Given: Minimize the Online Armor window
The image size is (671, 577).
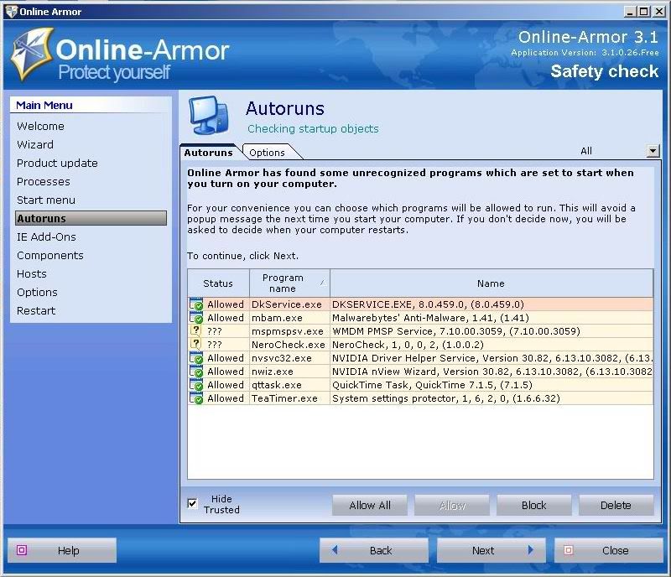Looking at the screenshot, I should [x=630, y=12].
